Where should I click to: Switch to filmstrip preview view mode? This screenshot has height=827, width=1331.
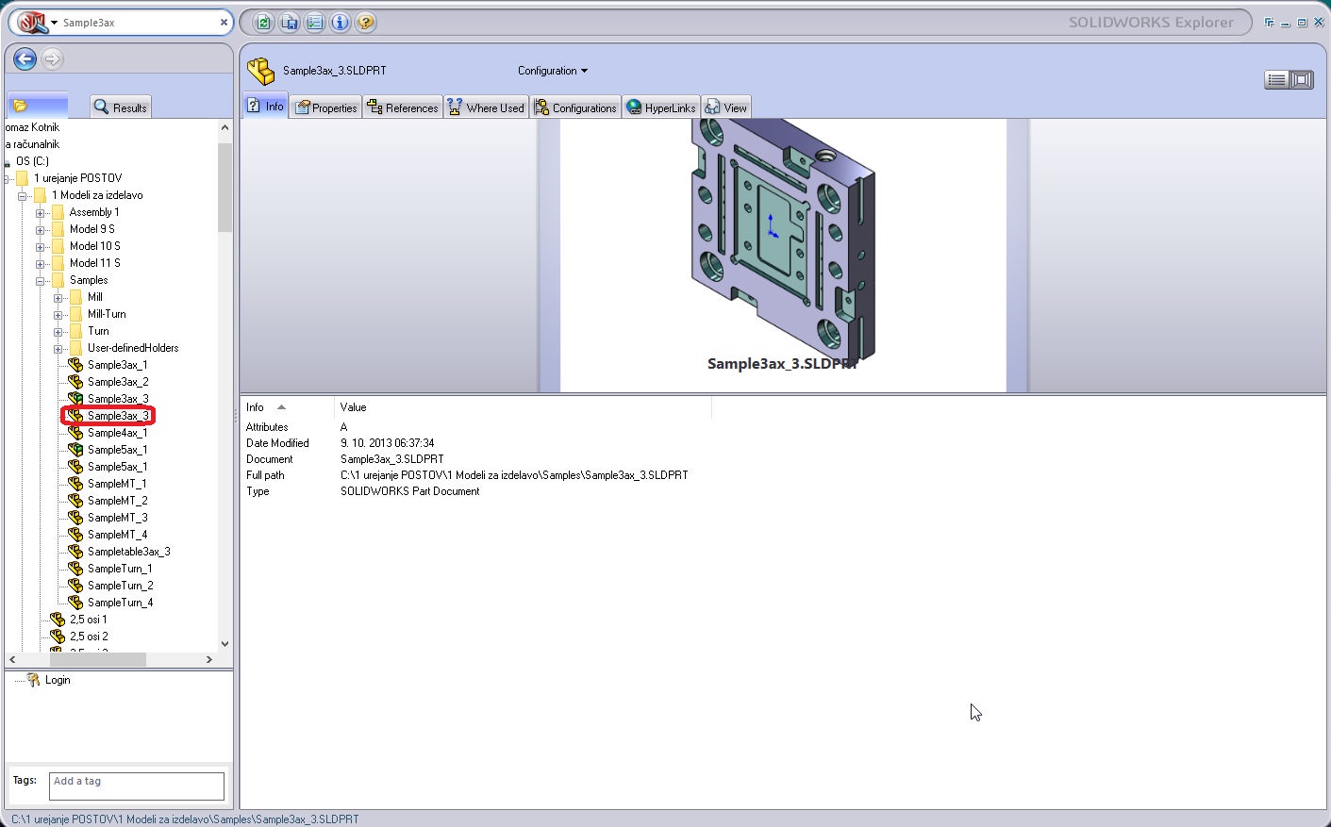tap(1302, 80)
